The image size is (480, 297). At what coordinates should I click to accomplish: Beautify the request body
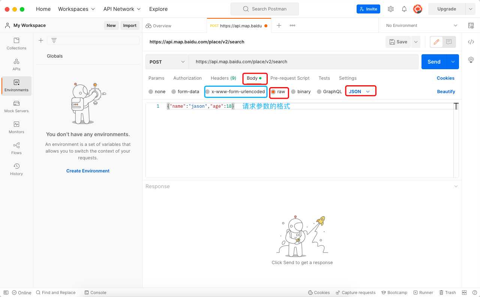click(x=446, y=92)
